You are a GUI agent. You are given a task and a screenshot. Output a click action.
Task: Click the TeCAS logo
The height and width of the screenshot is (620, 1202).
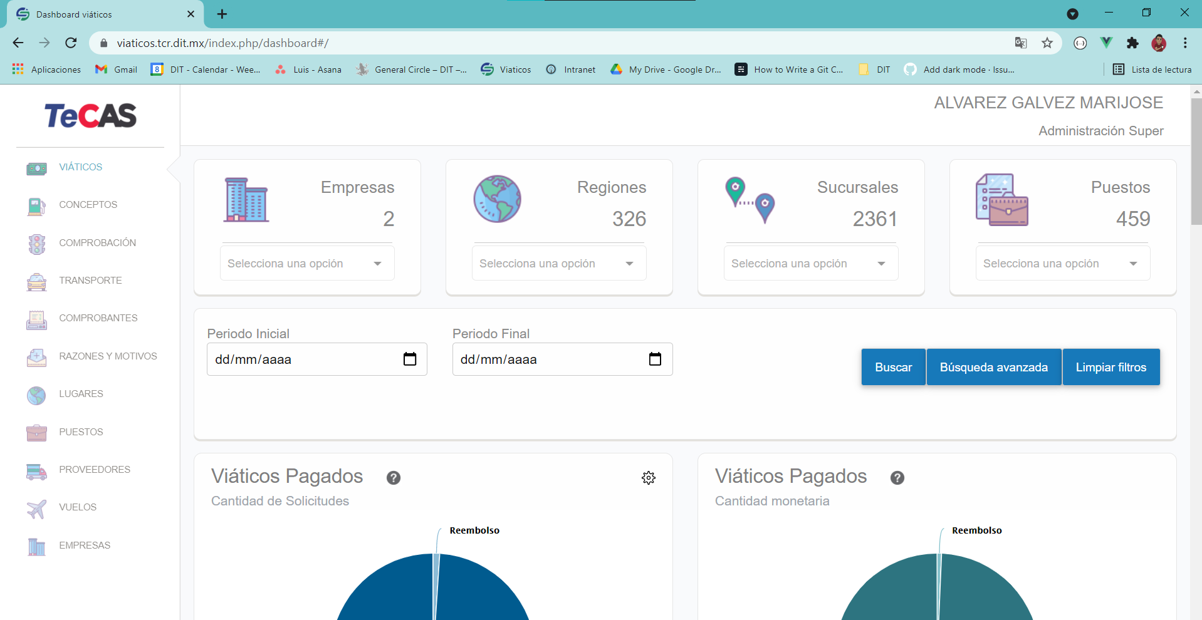[x=90, y=116]
